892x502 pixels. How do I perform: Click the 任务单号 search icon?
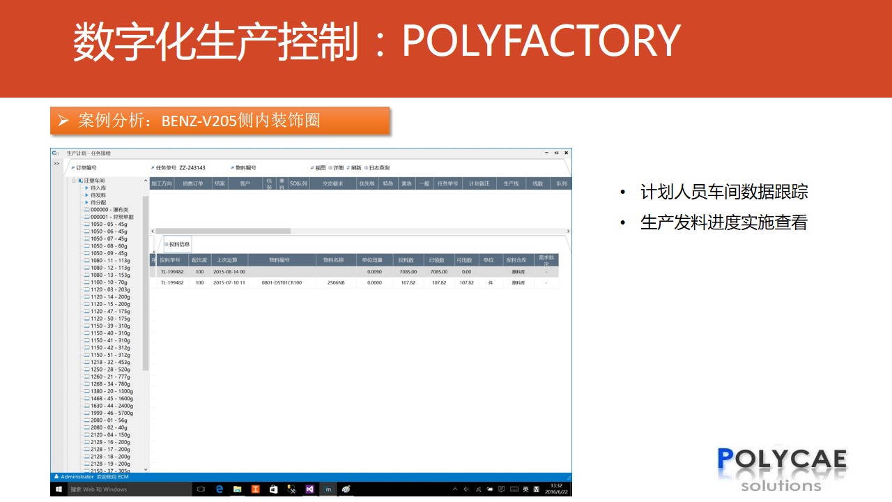pyautogui.click(x=153, y=168)
